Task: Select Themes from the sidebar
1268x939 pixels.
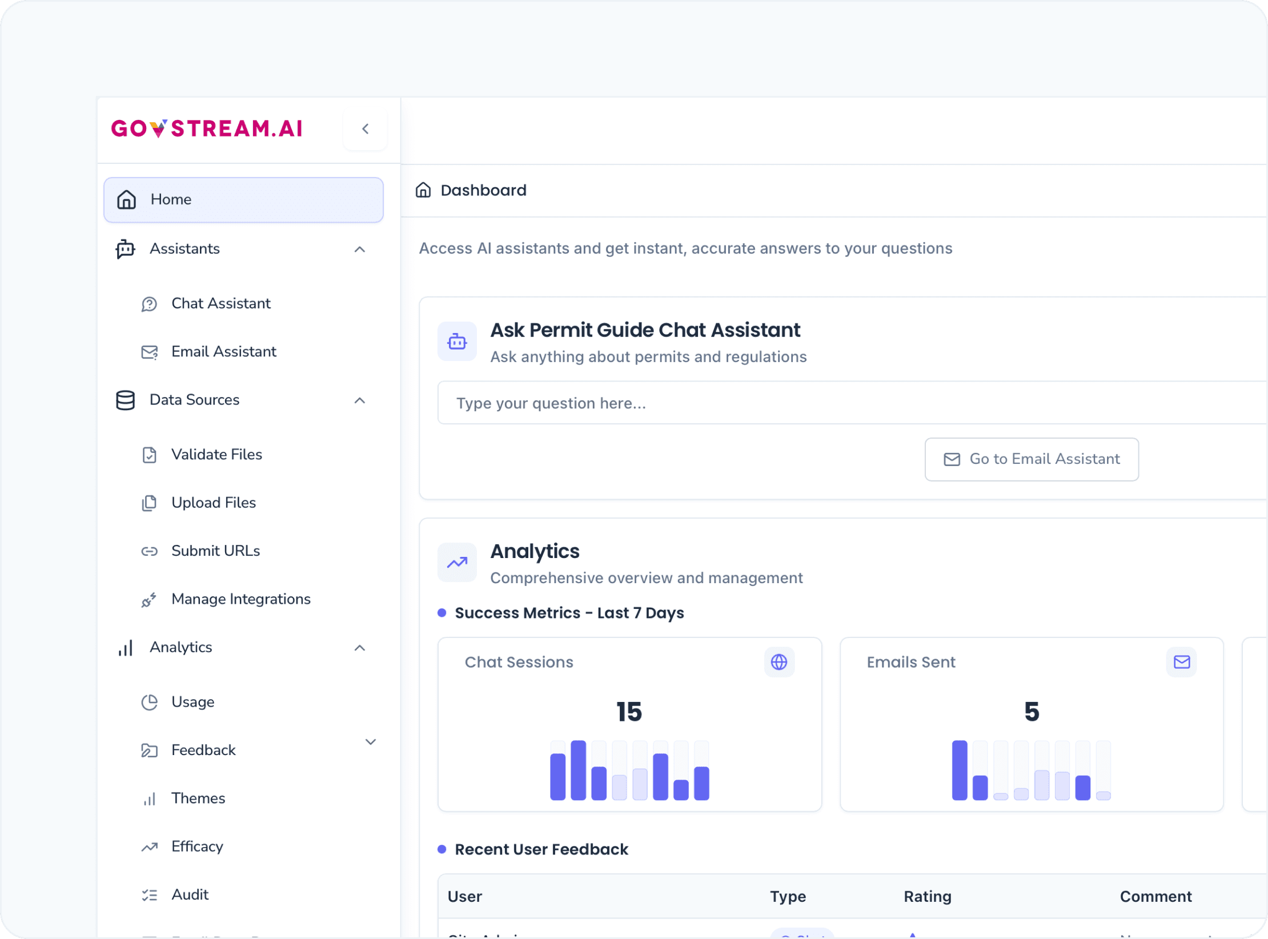Action: coord(198,798)
